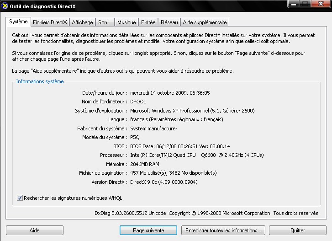
Task: Open the Entrée tab
Action: tap(148, 22)
